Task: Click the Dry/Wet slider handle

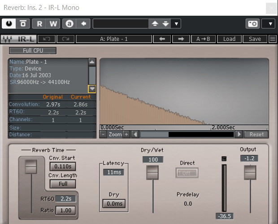Action: point(153,172)
